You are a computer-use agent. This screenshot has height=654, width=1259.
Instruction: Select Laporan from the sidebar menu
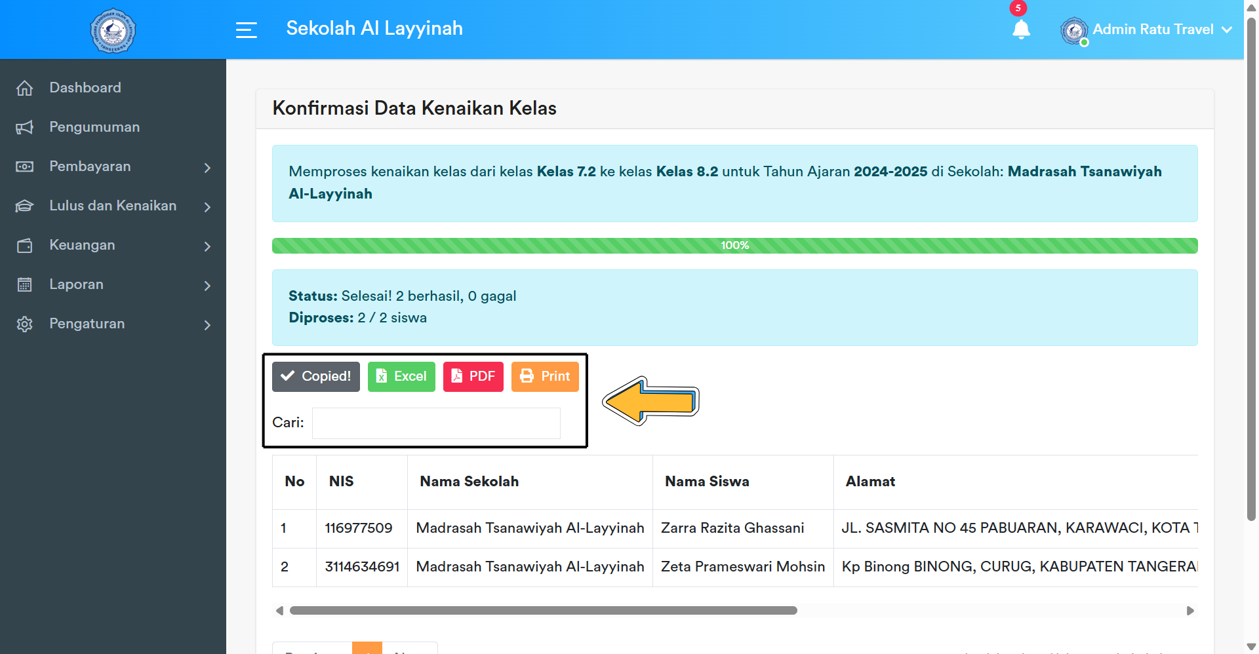76,284
